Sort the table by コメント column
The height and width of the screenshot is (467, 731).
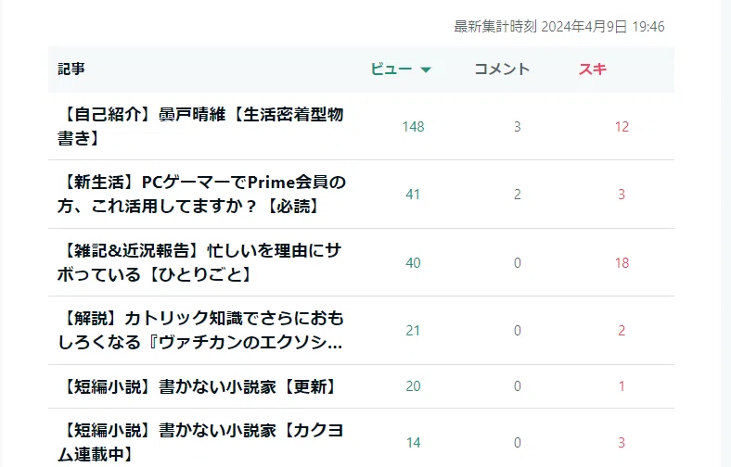pyautogui.click(x=502, y=69)
